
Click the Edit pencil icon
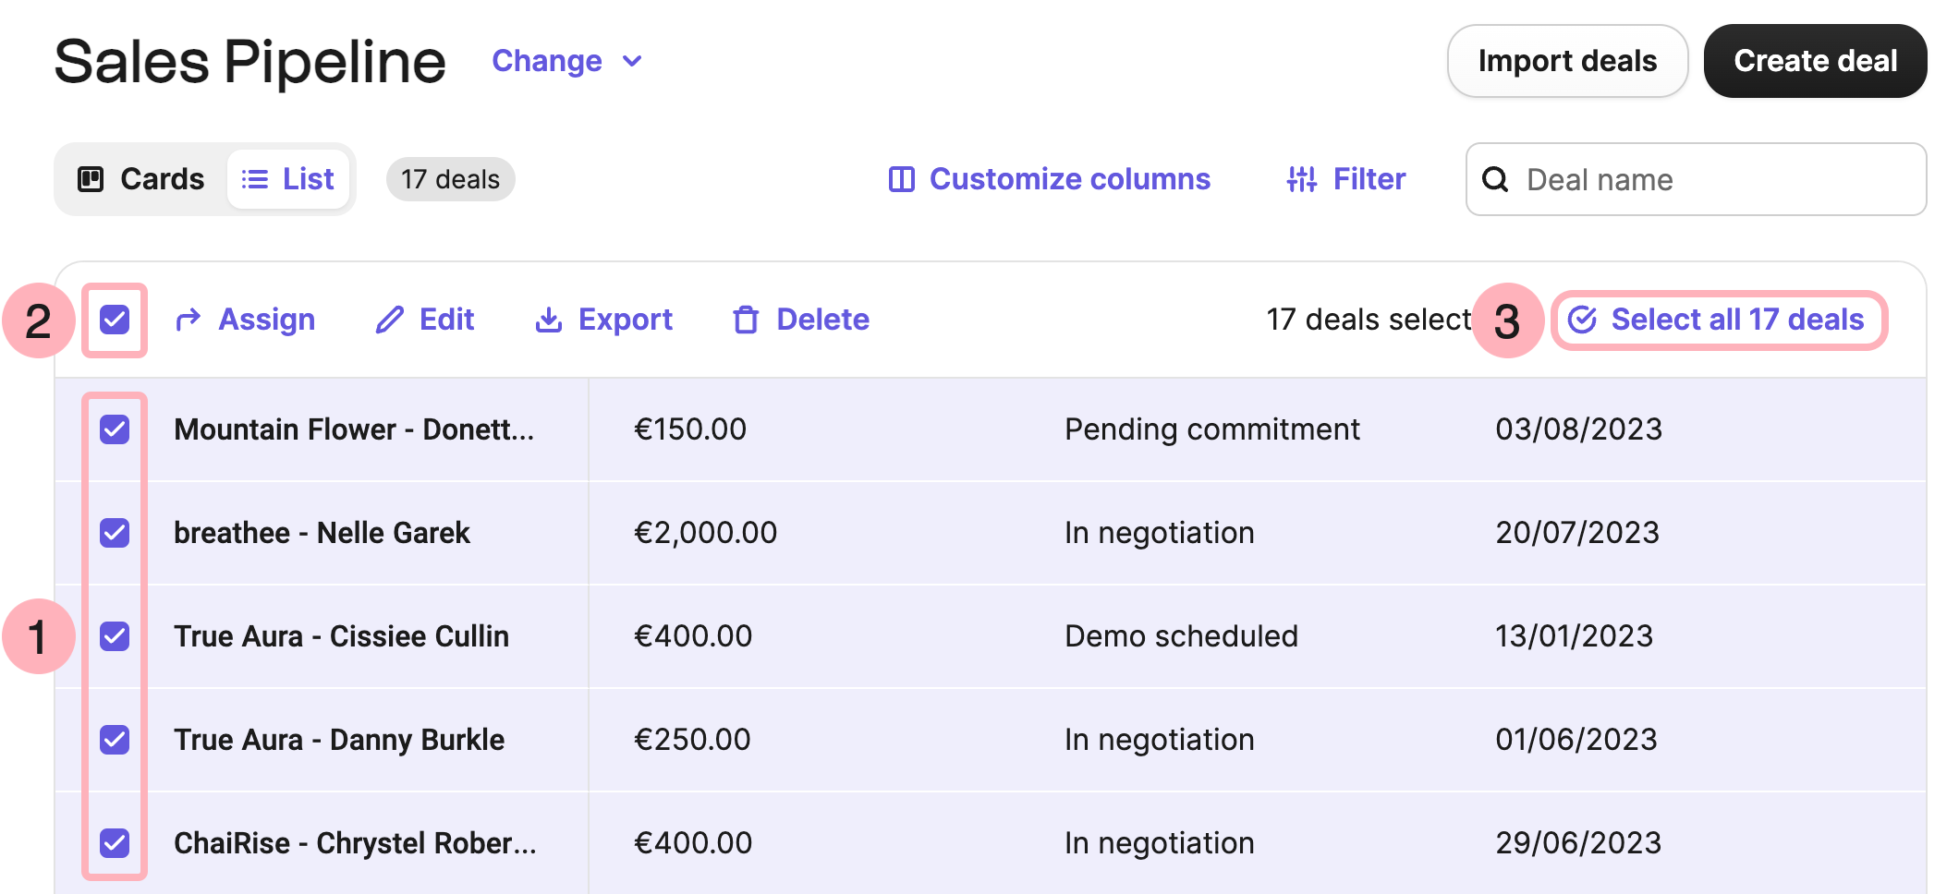pyautogui.click(x=390, y=319)
